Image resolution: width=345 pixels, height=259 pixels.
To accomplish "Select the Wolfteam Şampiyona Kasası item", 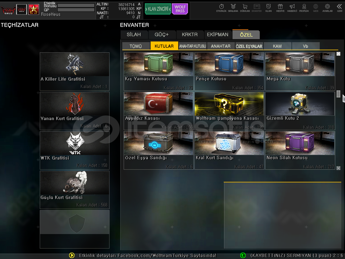I will 229,111.
